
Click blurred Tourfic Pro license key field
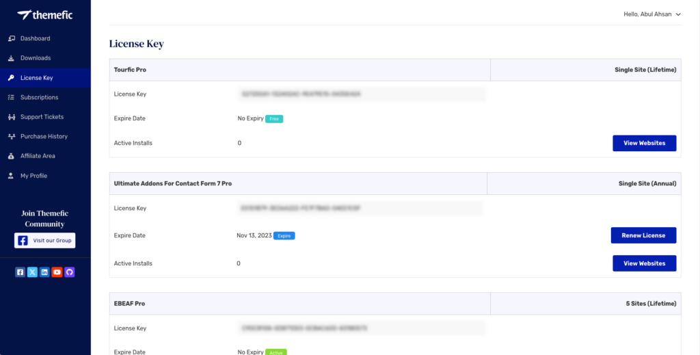362,94
